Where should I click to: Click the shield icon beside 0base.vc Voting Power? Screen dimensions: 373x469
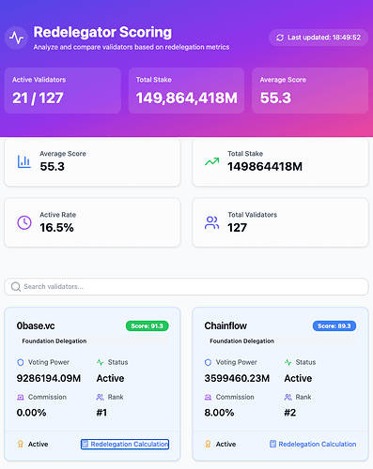coord(21,362)
